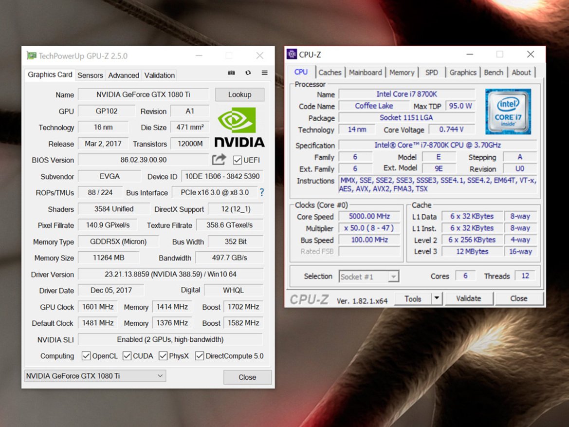Toggle the DirectCompute 5.0 checkbox
This screenshot has width=569, height=427.
(199, 356)
